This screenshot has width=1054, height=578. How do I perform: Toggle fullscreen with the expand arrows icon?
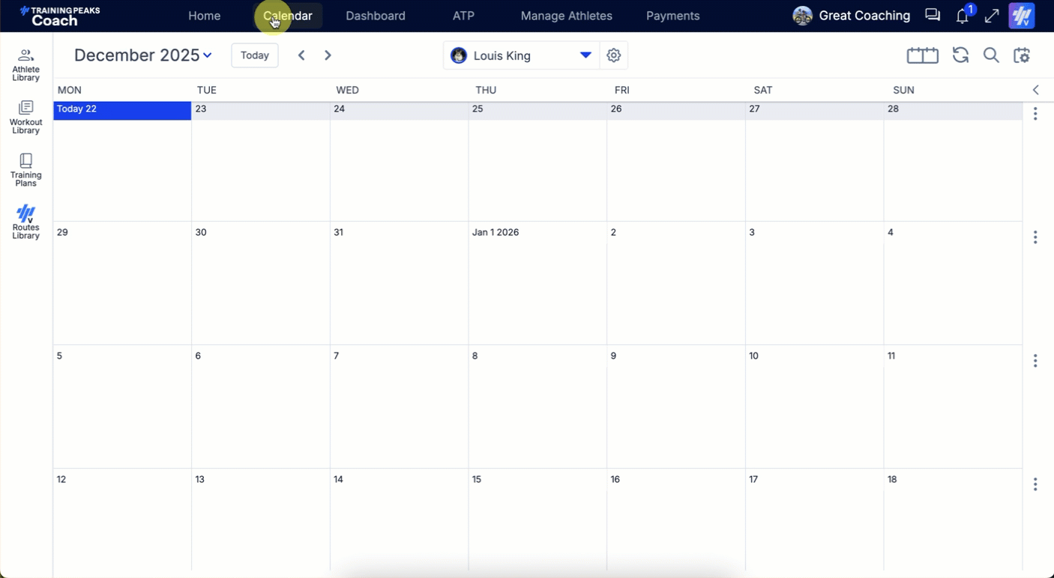(992, 16)
